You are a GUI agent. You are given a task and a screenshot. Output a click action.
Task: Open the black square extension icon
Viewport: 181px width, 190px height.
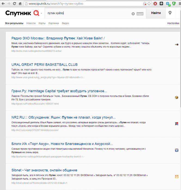(x=161, y=4)
